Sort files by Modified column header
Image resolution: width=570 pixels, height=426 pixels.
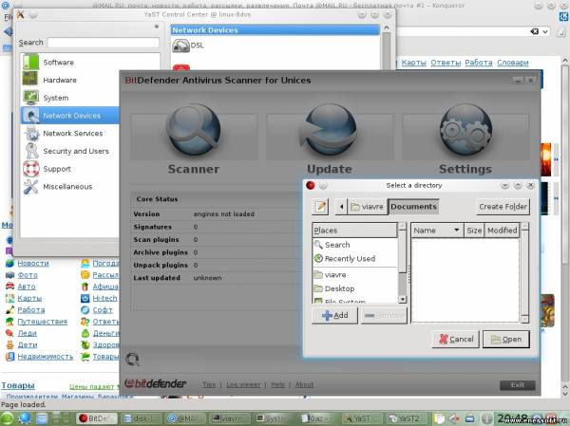point(502,231)
